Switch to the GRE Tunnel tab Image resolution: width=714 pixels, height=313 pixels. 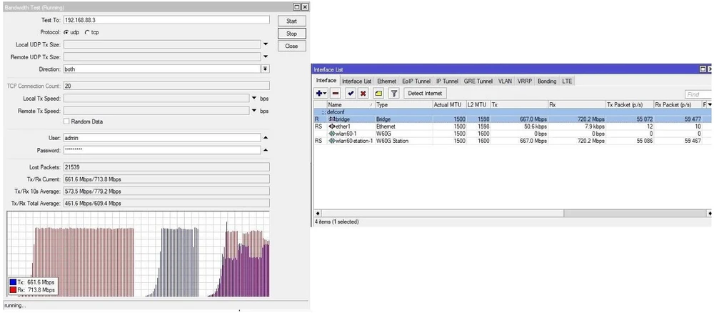click(x=478, y=81)
